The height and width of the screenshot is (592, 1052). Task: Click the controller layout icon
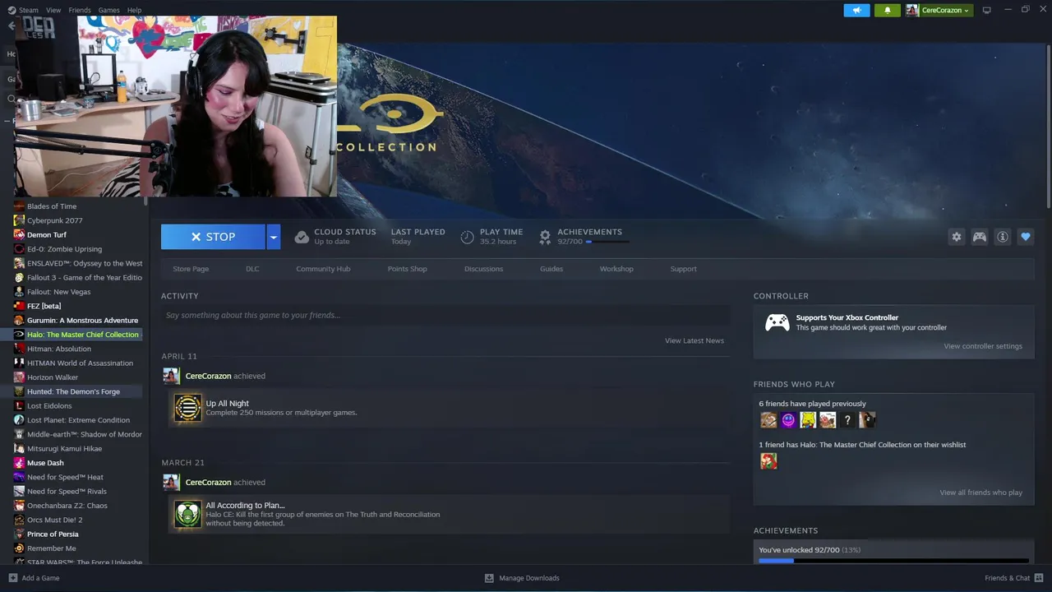point(980,237)
